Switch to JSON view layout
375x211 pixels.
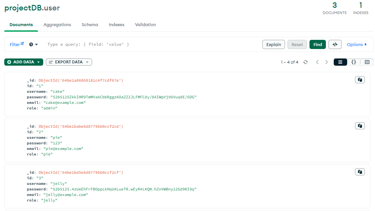tap(353, 62)
